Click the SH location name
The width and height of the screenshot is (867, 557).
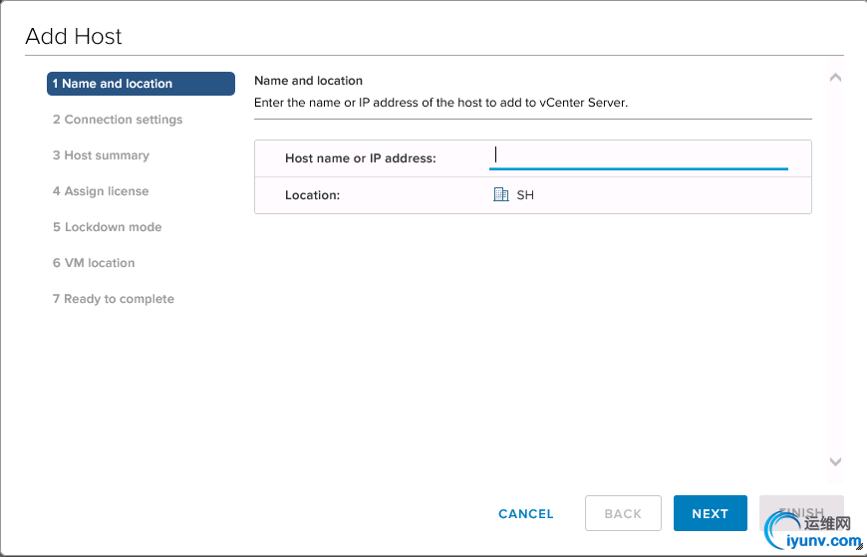(525, 195)
